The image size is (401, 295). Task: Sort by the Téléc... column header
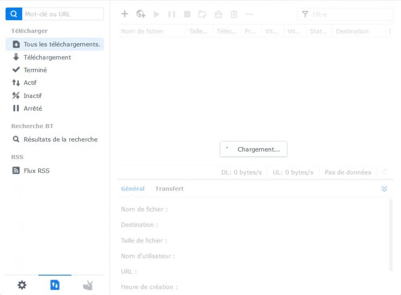click(227, 31)
